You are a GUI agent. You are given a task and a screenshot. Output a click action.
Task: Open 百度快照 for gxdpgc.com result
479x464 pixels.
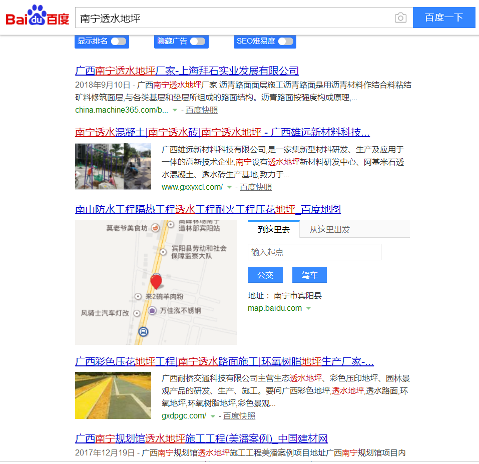tap(239, 416)
